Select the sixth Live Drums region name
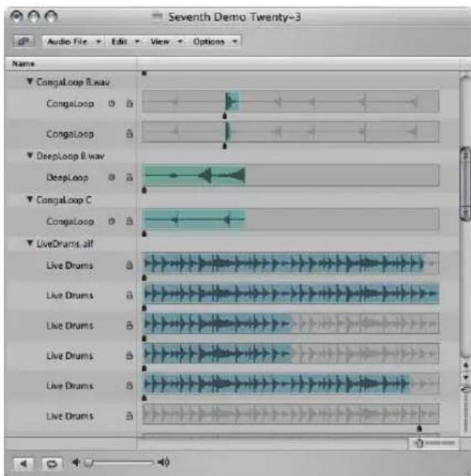This screenshot has height=476, width=471. pyautogui.click(x=69, y=416)
